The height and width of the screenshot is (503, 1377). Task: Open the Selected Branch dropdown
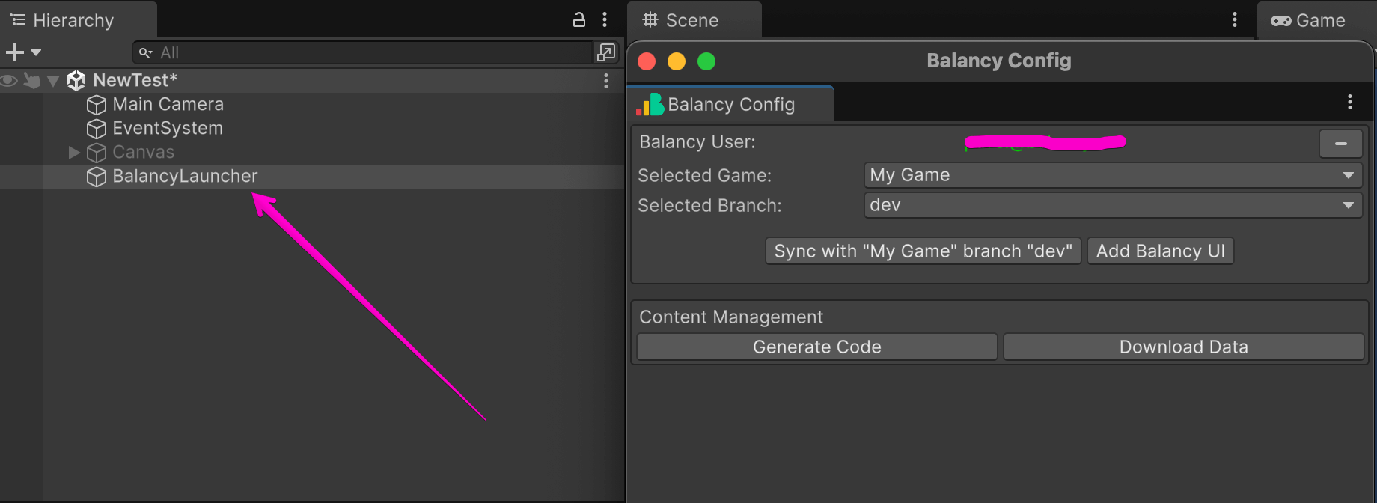1113,205
